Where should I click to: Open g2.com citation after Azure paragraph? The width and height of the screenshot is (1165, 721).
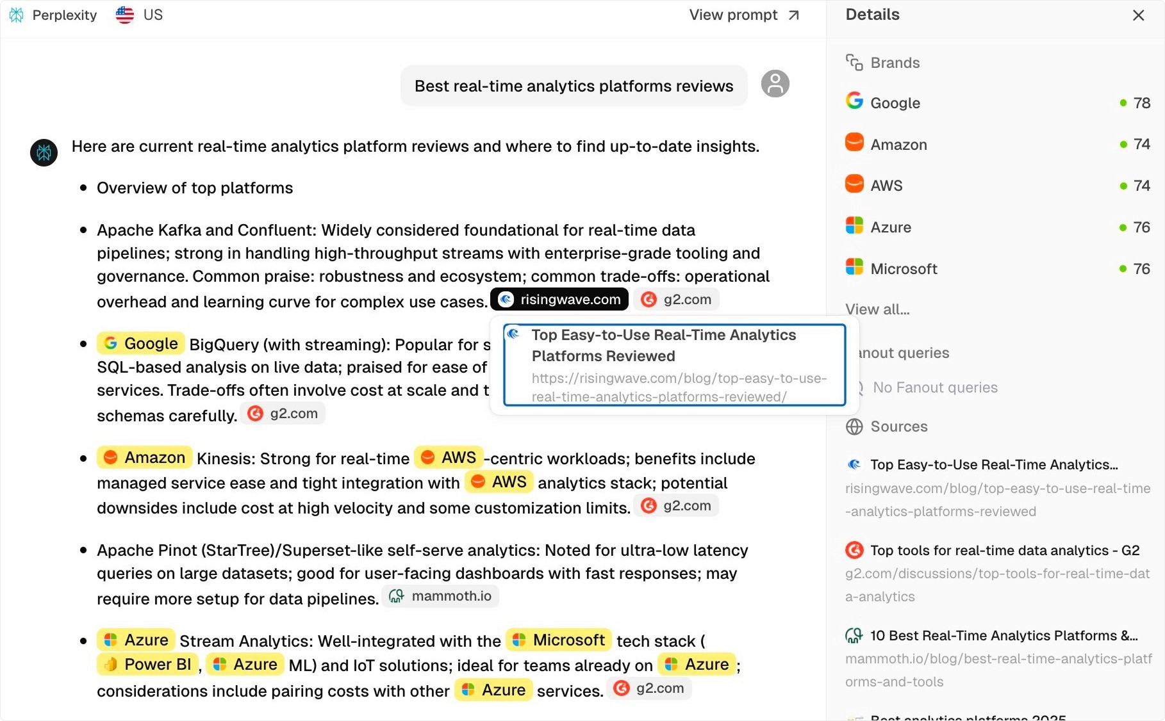(x=649, y=688)
